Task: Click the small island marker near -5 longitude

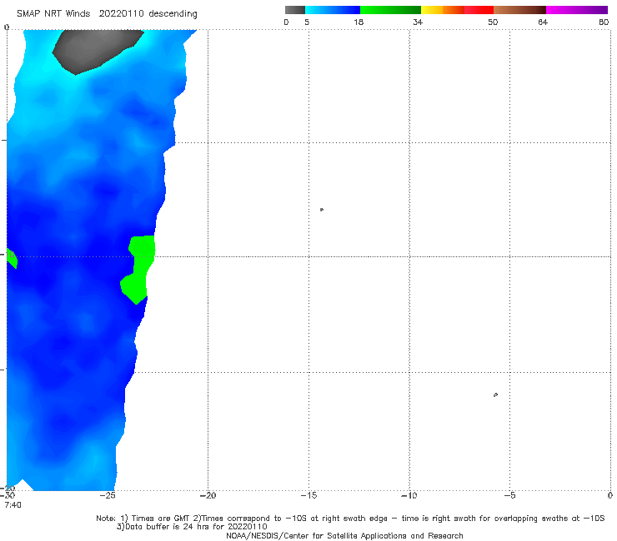Action: point(495,395)
